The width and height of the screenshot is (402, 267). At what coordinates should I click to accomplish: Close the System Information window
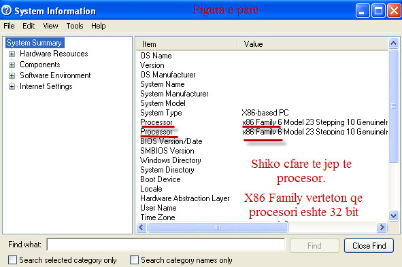click(x=394, y=10)
